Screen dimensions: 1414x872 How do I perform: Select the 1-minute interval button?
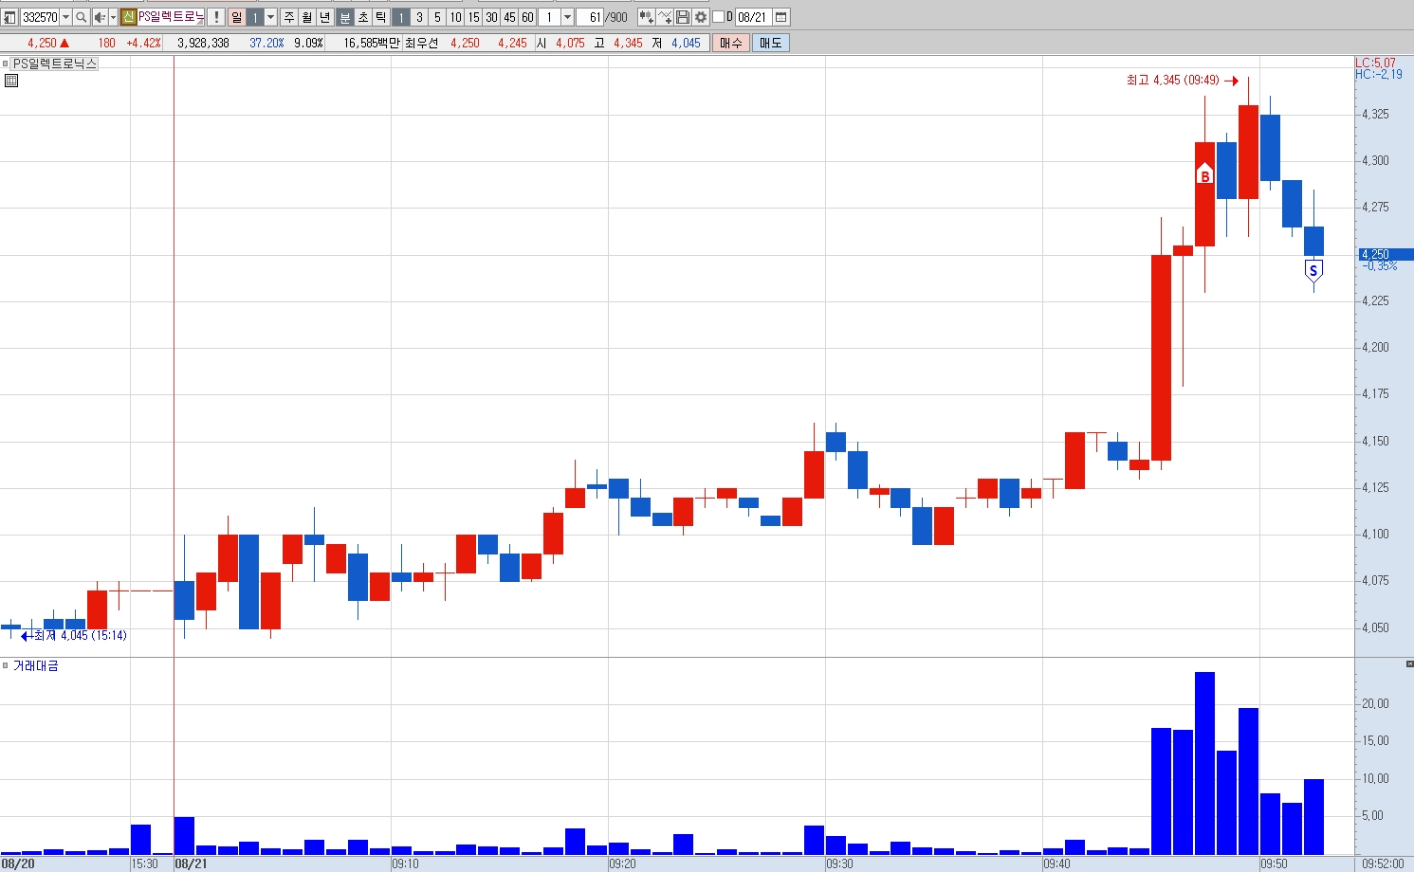click(x=401, y=17)
